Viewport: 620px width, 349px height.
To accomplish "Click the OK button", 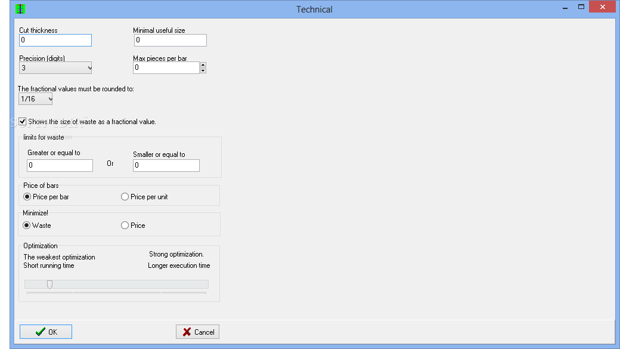I will 46,332.
